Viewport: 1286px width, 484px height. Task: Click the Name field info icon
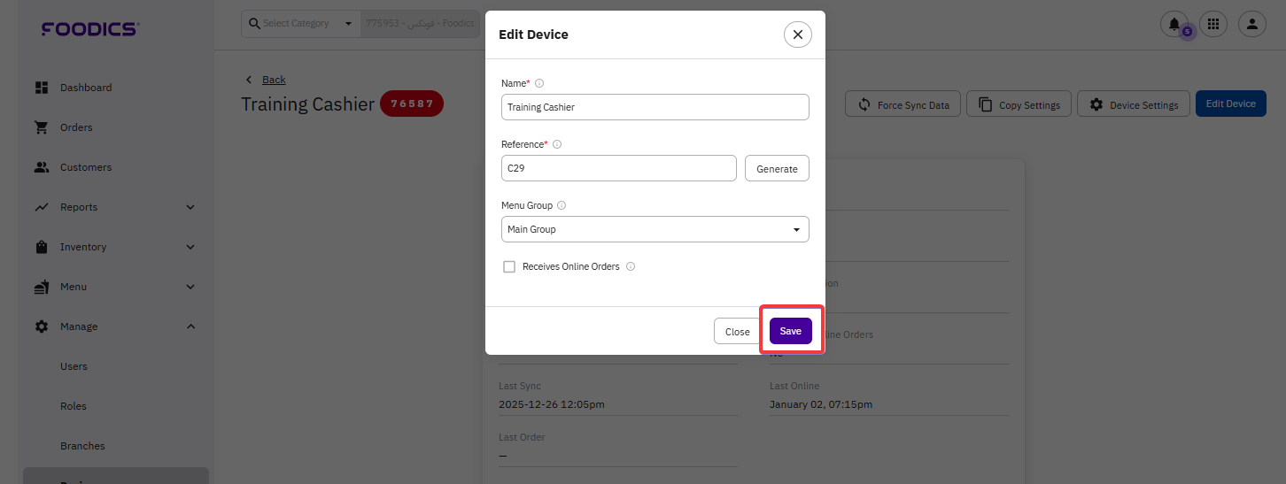(539, 83)
